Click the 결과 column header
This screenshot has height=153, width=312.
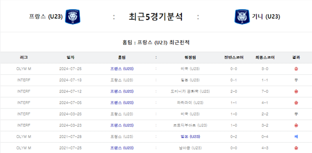pos(296,58)
